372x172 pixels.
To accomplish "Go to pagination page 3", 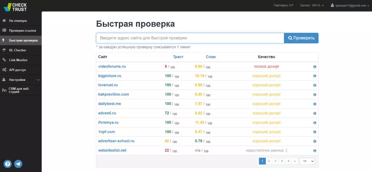I will (x=275, y=161).
